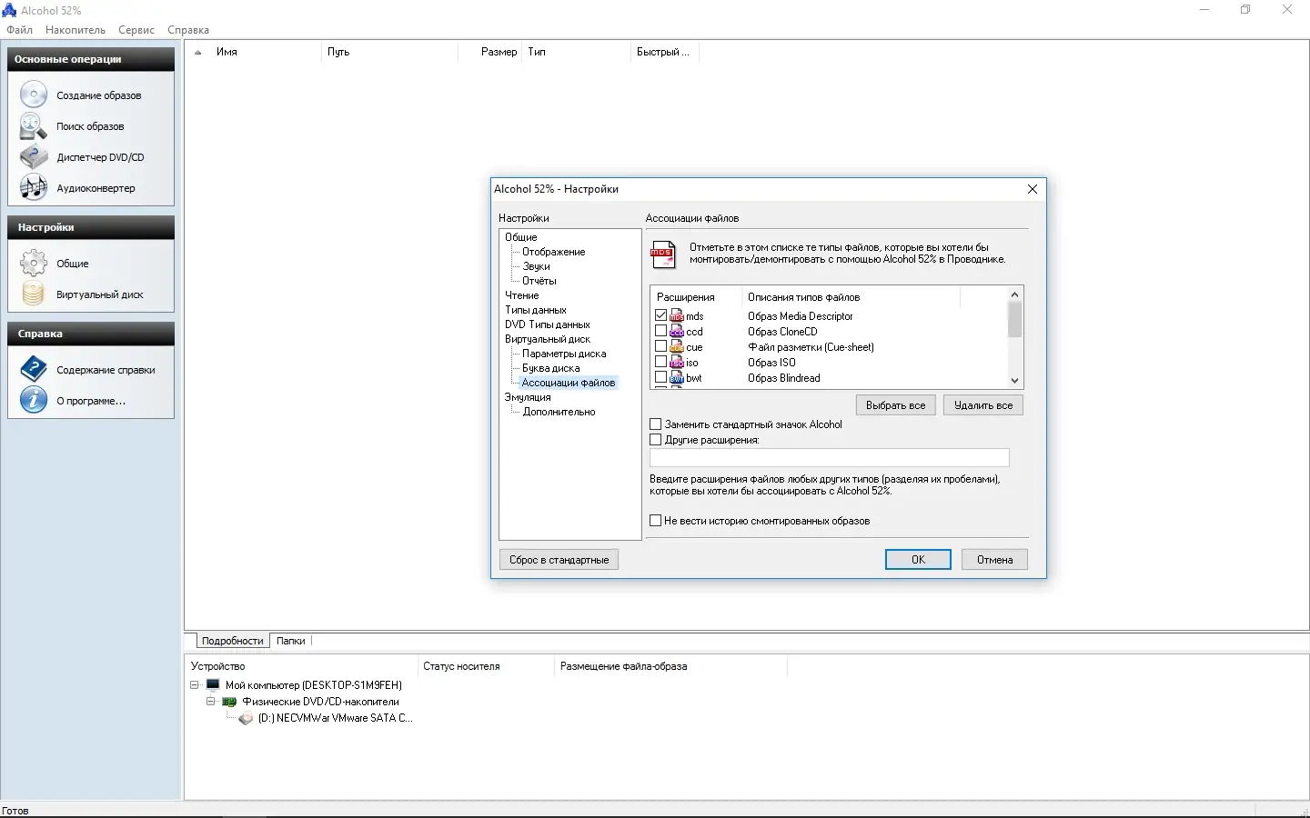Image resolution: width=1310 pixels, height=818 pixels.
Task: Switch to the 'Подробности' tab
Action: [232, 641]
